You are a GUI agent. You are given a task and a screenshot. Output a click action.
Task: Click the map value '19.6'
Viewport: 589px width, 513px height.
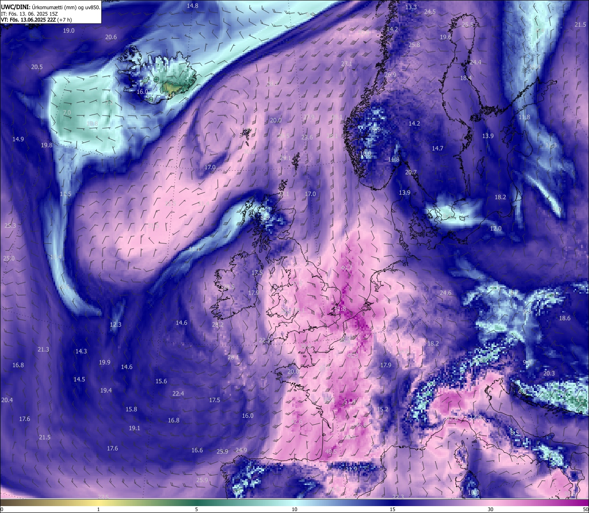[x=445, y=37]
